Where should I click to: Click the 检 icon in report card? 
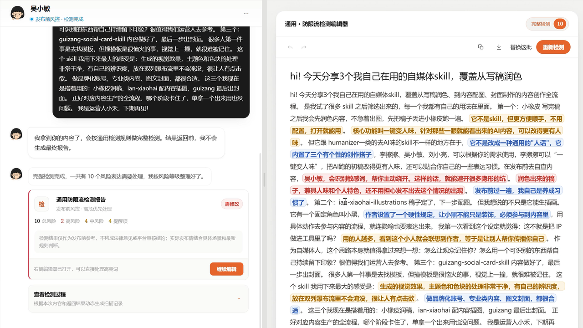(41, 204)
